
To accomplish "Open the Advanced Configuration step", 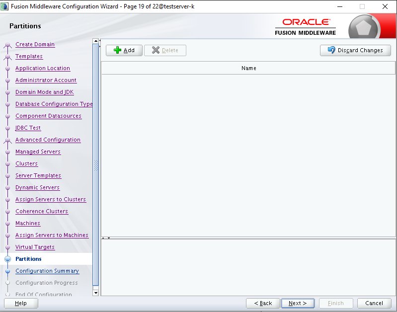I will click(48, 140).
